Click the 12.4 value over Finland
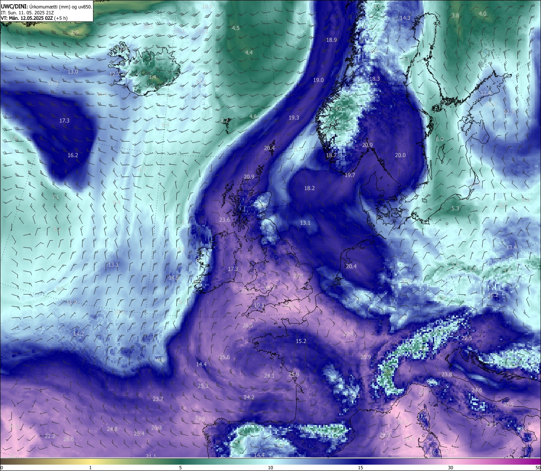The image size is (541, 471). click(486, 93)
